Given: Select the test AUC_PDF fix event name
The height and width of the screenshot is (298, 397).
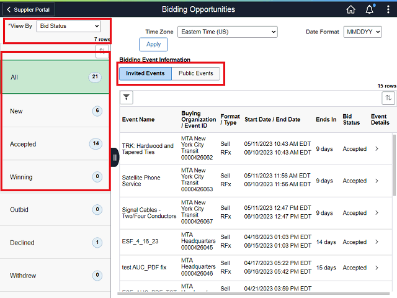Looking at the screenshot, I should coord(144,268).
